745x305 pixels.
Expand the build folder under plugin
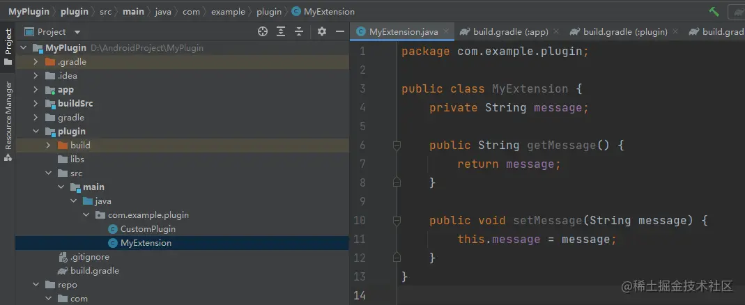pyautogui.click(x=48, y=146)
